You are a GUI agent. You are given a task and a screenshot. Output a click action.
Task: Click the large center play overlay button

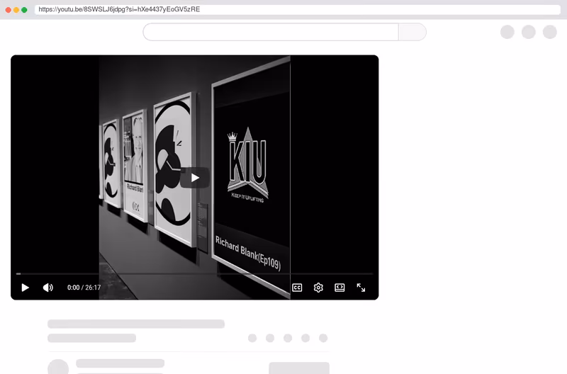click(195, 178)
